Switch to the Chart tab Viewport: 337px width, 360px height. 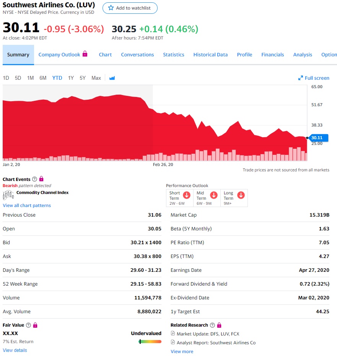coord(105,55)
